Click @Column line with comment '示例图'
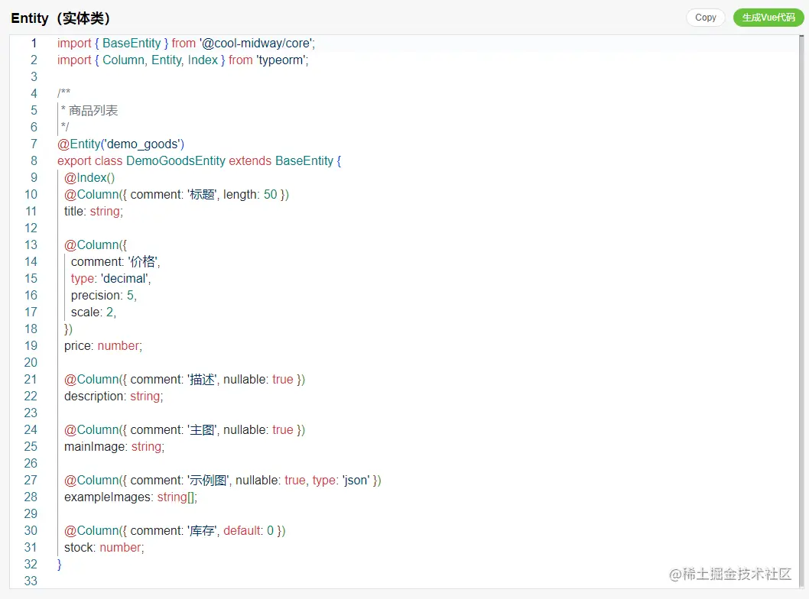 pyautogui.click(x=223, y=481)
